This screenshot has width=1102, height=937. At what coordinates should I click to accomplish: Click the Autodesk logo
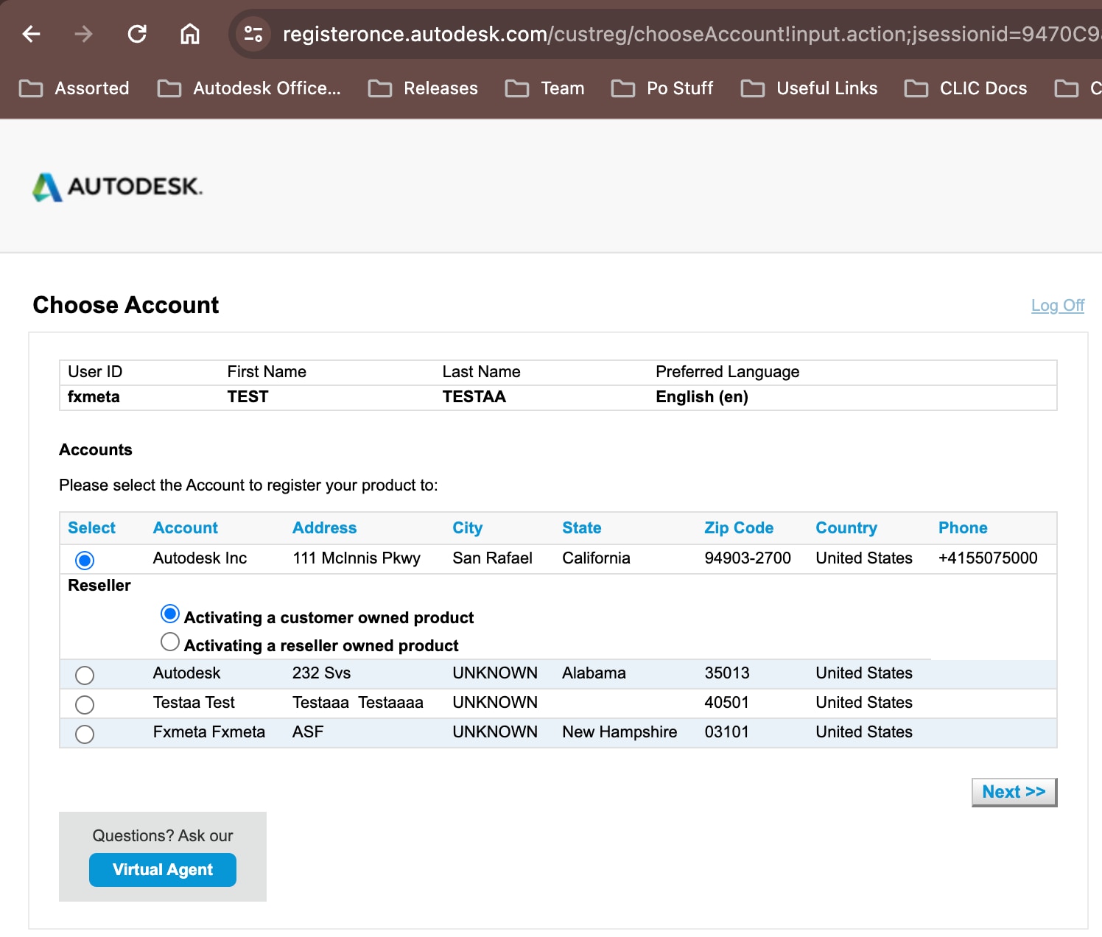point(118,186)
